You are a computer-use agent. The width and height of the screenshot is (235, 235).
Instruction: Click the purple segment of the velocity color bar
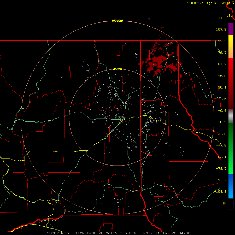(231, 29)
